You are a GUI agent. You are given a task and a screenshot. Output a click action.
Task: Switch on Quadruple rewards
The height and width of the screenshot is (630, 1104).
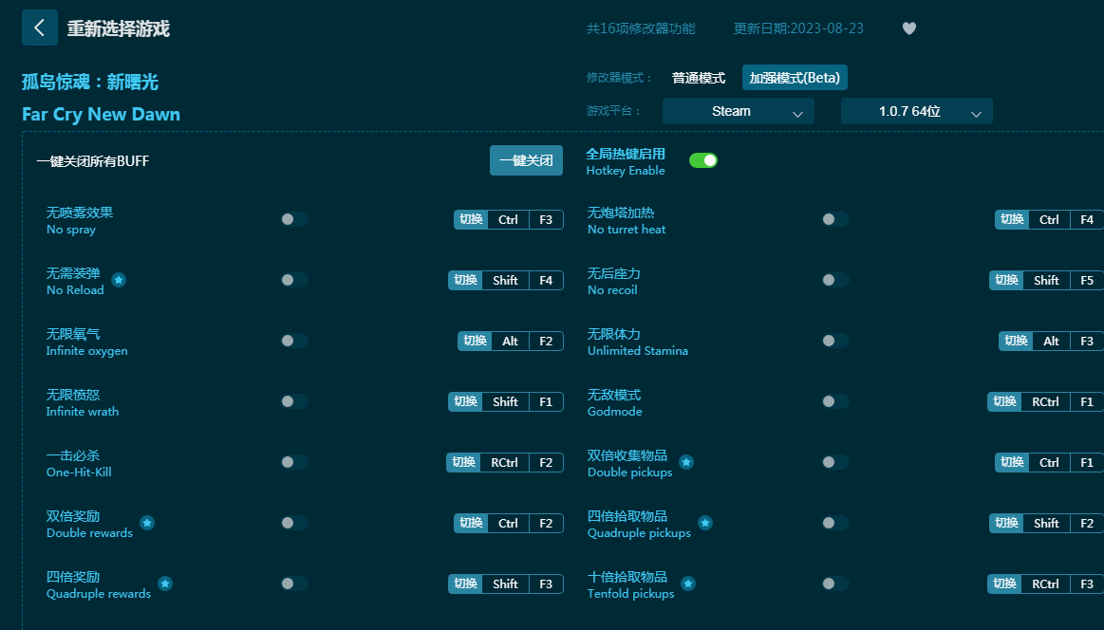coord(294,584)
